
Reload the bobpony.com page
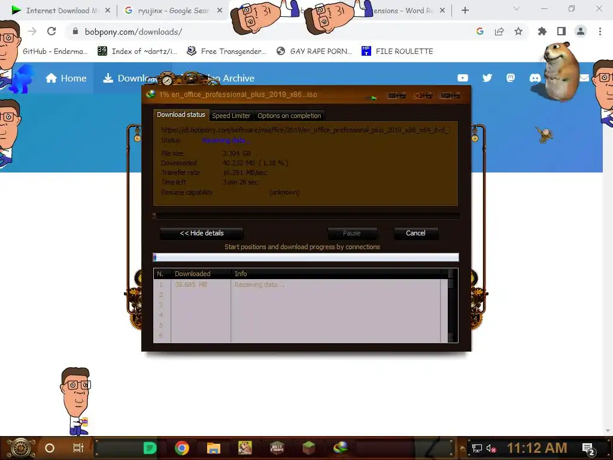point(51,31)
